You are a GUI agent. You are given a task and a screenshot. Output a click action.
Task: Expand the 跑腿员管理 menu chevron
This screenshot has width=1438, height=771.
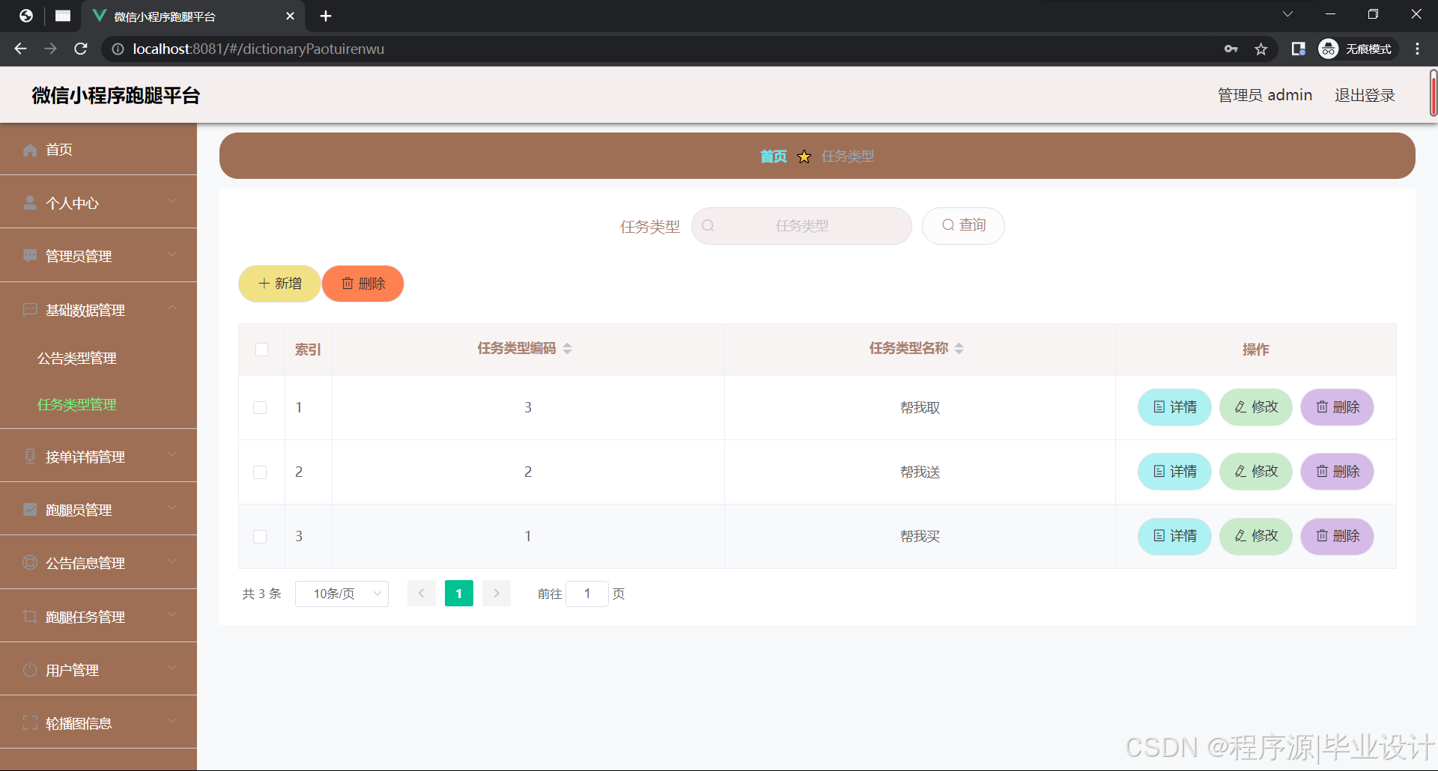[173, 508]
